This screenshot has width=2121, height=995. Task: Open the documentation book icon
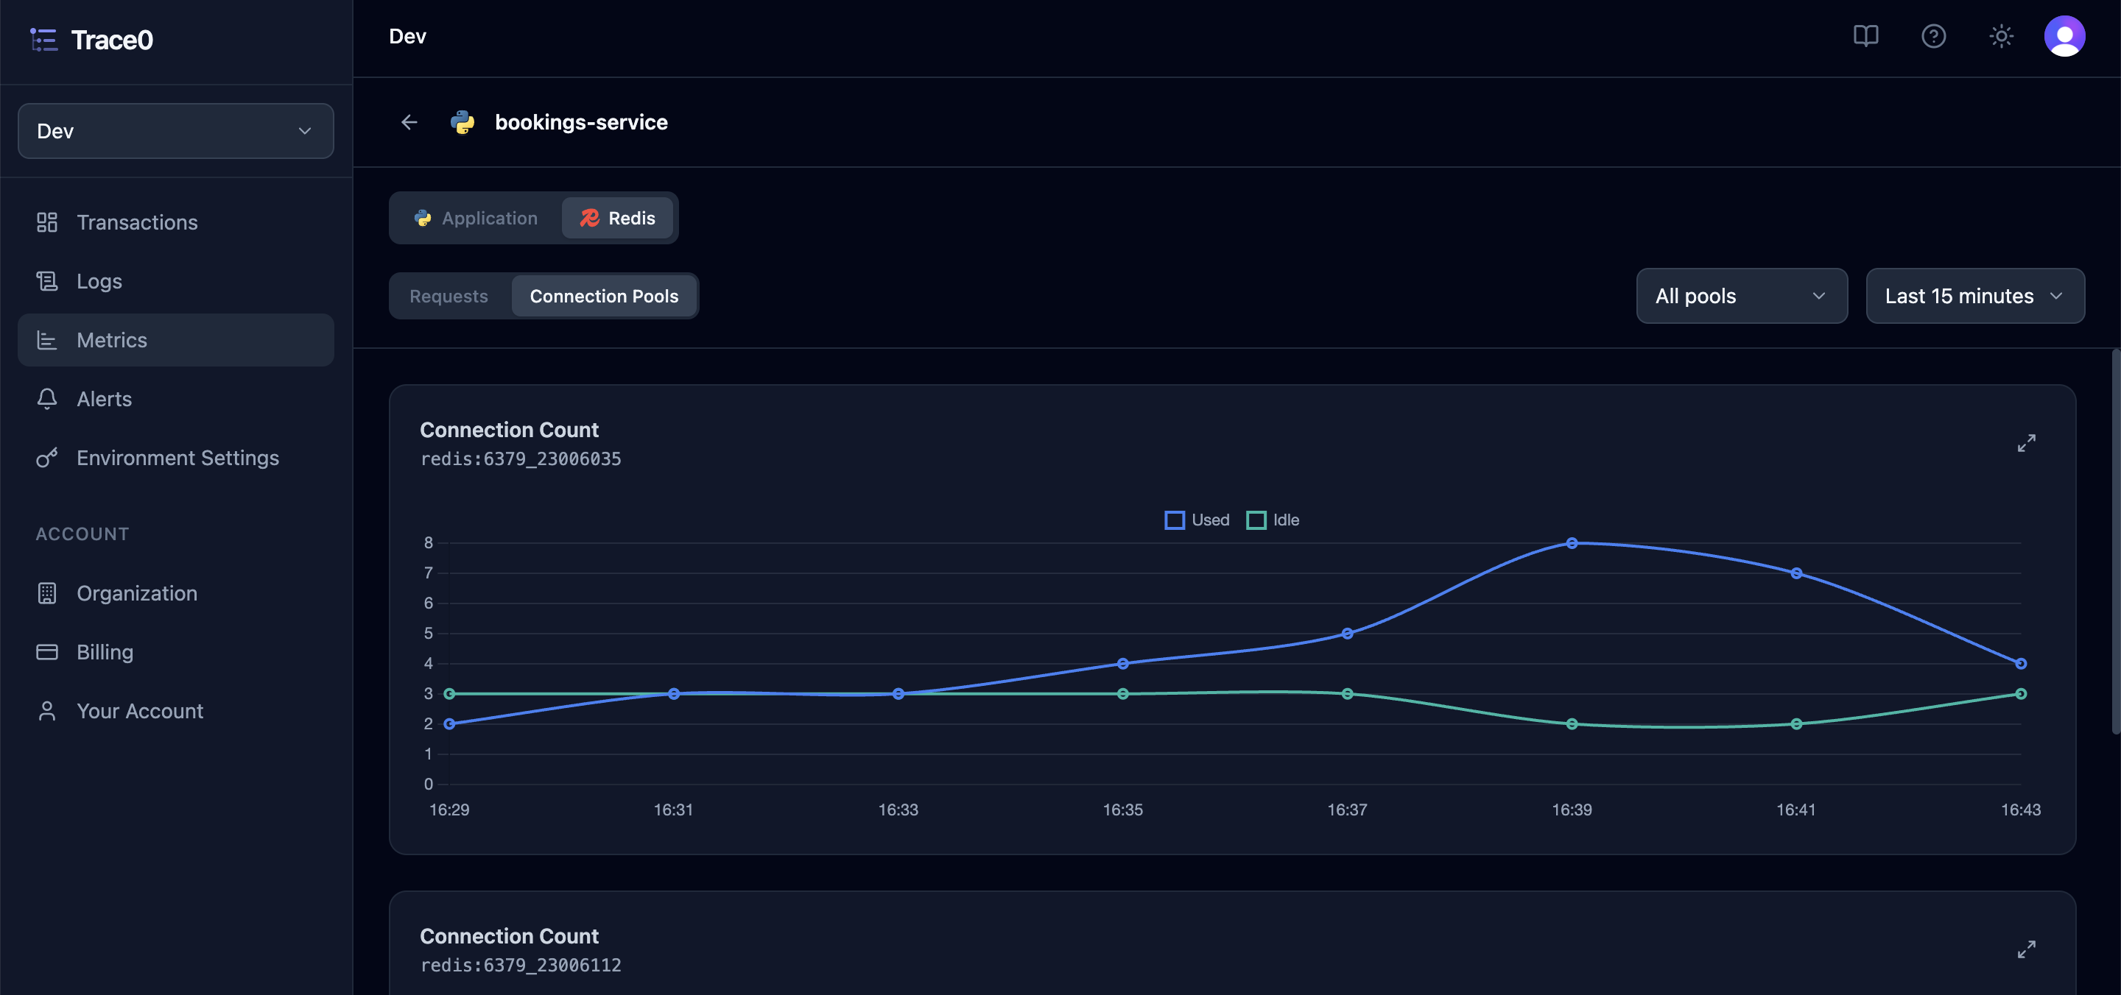(x=1865, y=36)
